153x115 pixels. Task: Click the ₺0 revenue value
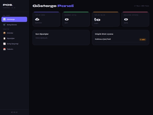pos(97,20)
